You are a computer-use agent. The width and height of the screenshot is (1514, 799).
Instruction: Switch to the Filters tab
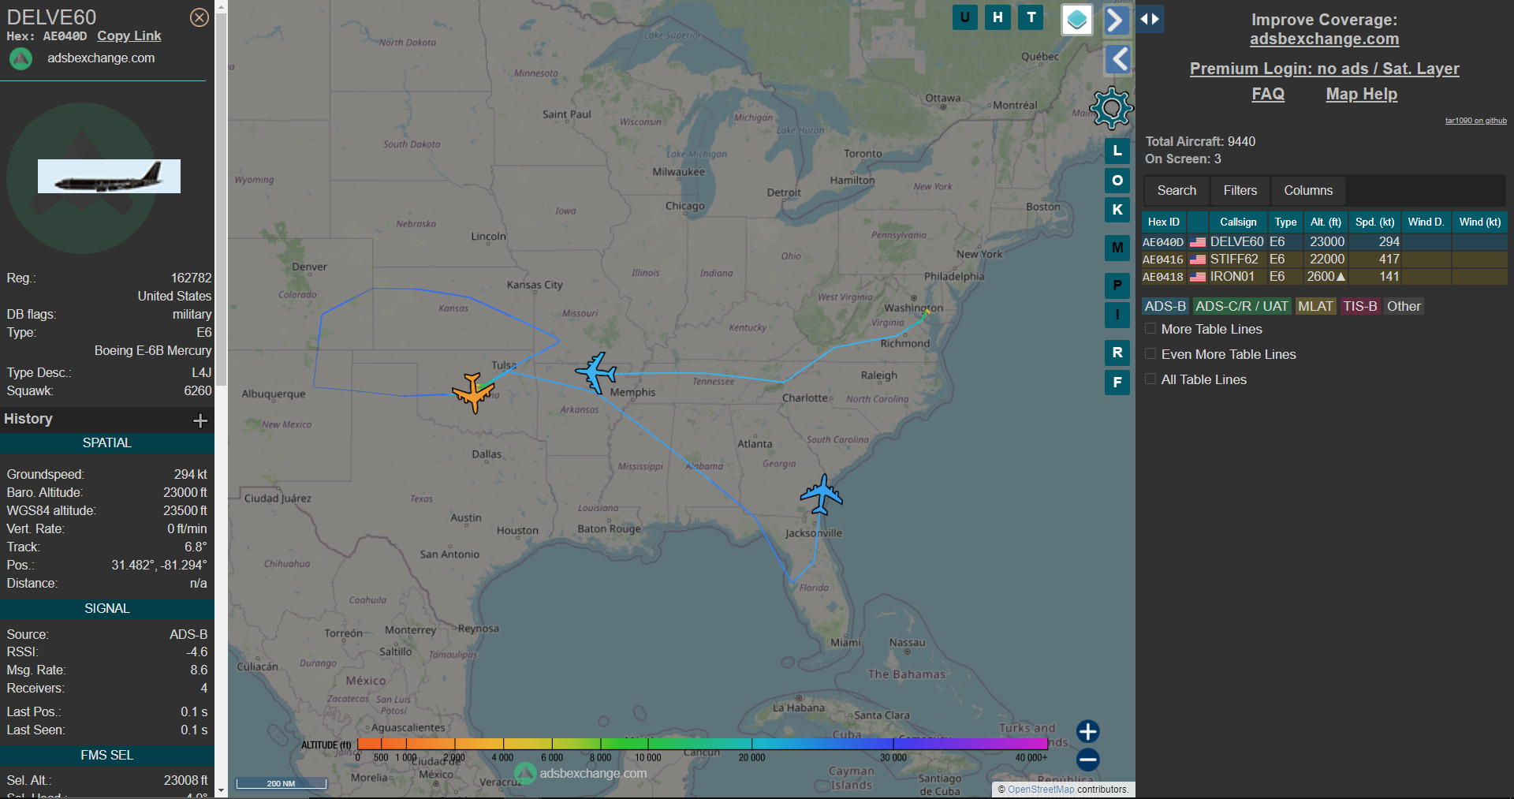pos(1240,190)
